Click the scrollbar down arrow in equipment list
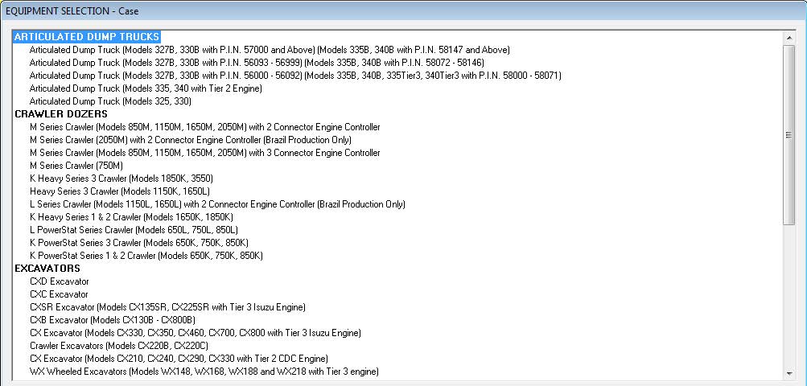Image resolution: width=807 pixels, height=386 pixels. (789, 373)
